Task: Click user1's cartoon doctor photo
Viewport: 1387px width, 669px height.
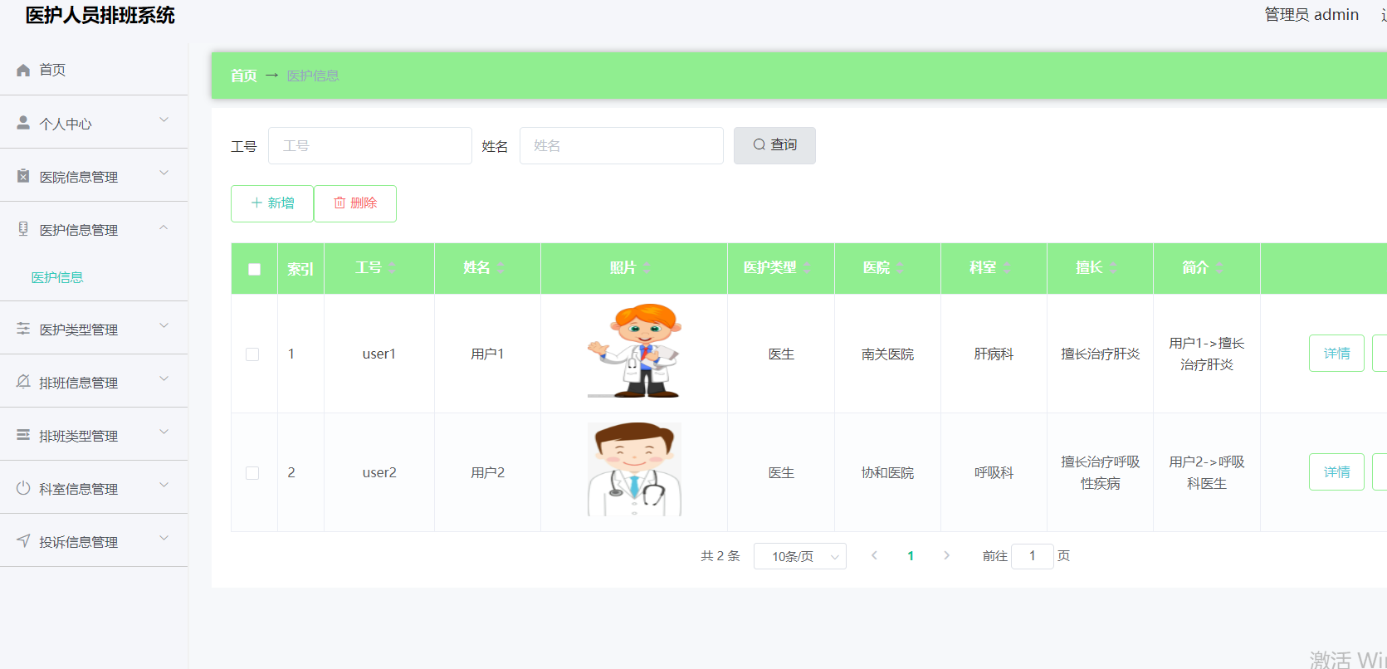Action: pyautogui.click(x=634, y=351)
